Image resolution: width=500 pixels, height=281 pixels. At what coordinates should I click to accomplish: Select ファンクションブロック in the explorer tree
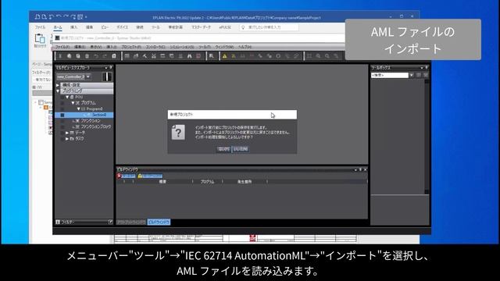(95, 126)
